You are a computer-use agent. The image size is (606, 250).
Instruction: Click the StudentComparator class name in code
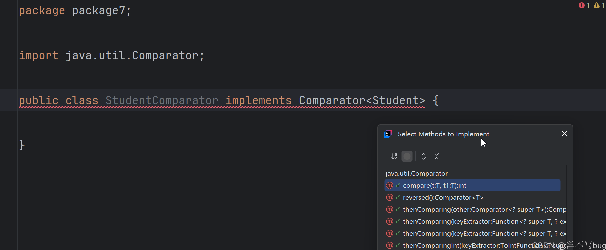(x=162, y=100)
